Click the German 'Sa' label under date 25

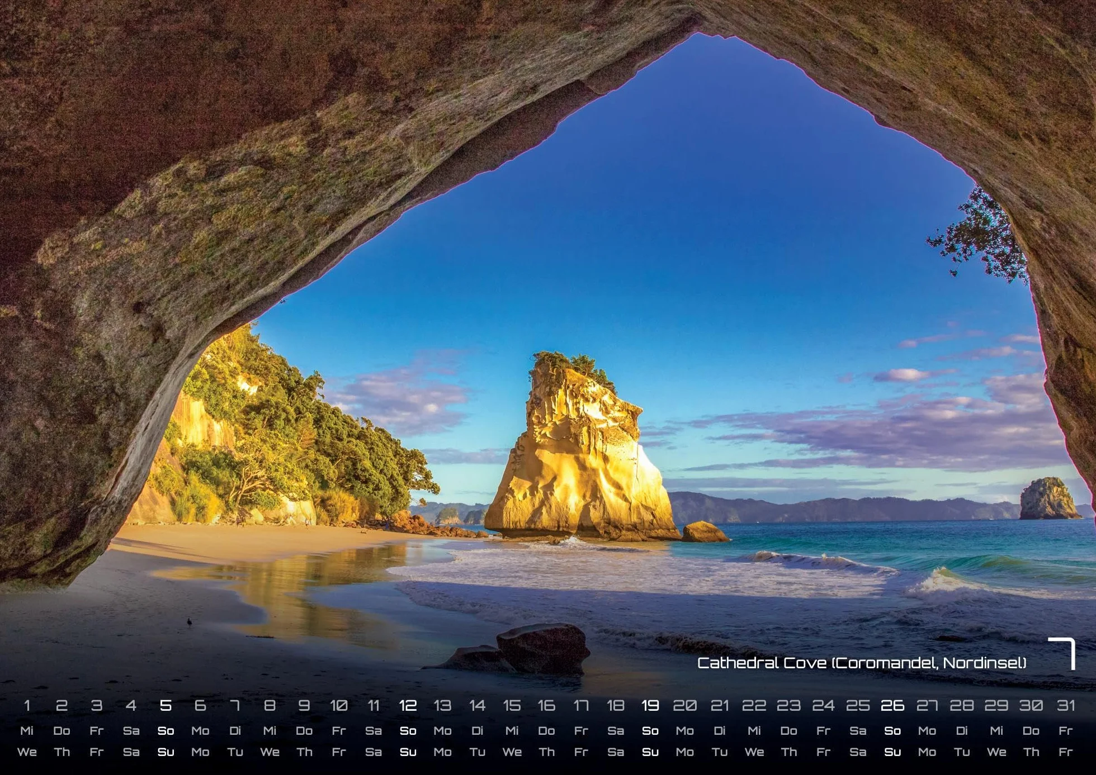pyautogui.click(x=858, y=731)
